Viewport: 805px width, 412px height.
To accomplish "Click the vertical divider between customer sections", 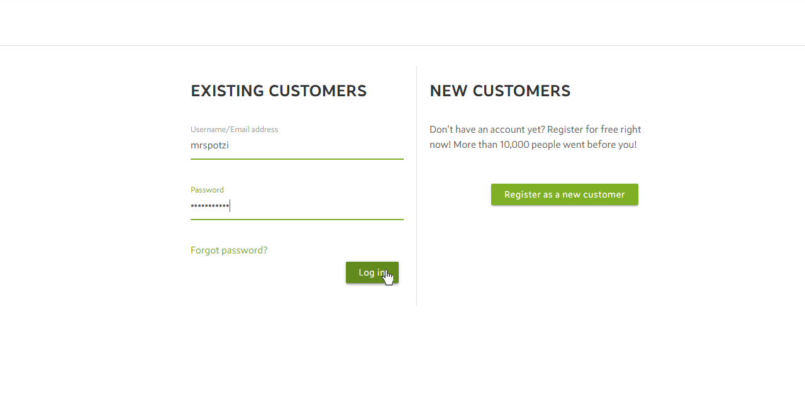I will [416, 186].
